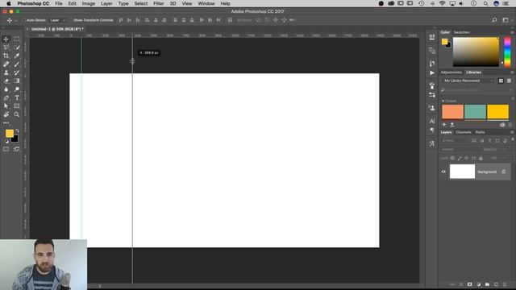Toggle Lock transparent pixels button

coord(452,158)
